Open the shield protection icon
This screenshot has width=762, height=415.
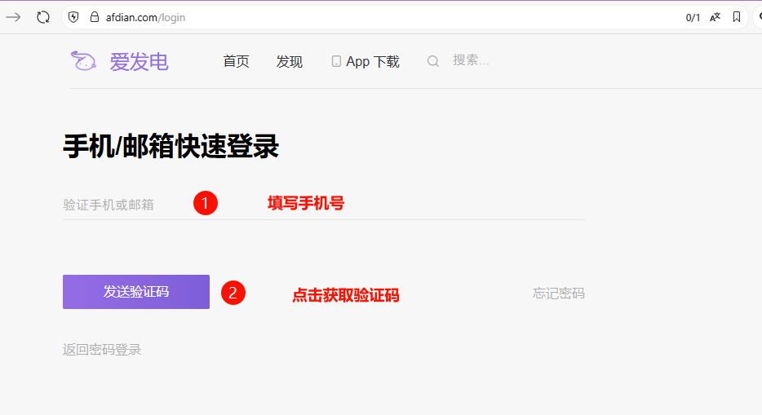coord(73,17)
